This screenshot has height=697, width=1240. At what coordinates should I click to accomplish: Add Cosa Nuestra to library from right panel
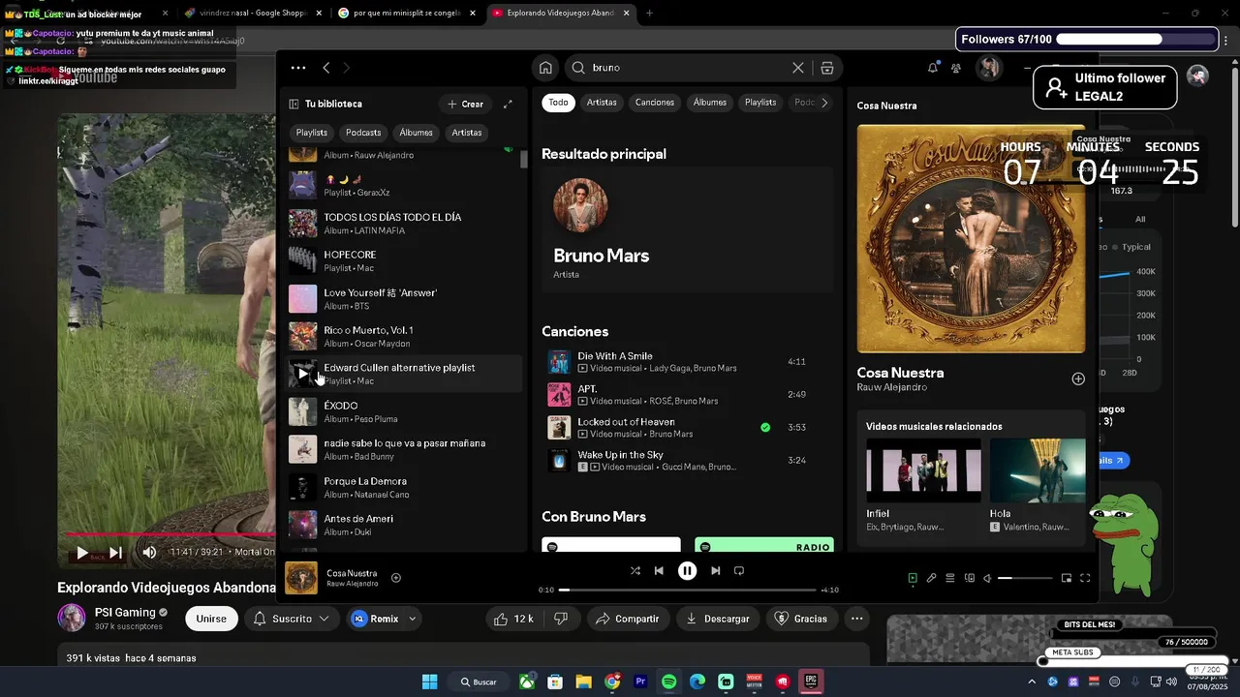[1078, 379]
